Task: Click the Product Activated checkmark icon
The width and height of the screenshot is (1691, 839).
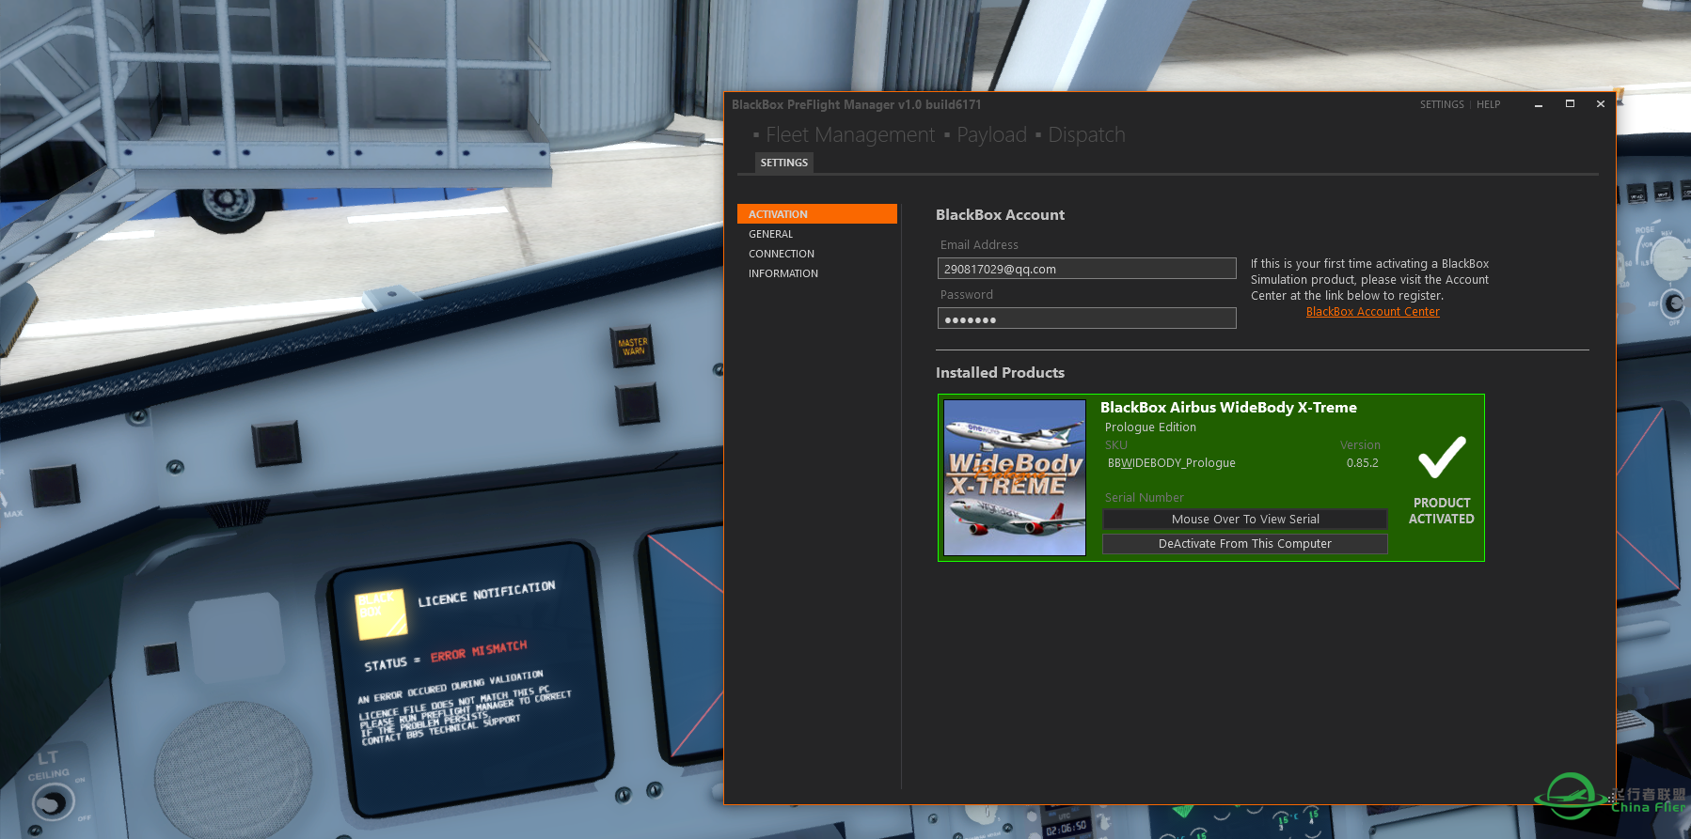Action: click(x=1442, y=458)
